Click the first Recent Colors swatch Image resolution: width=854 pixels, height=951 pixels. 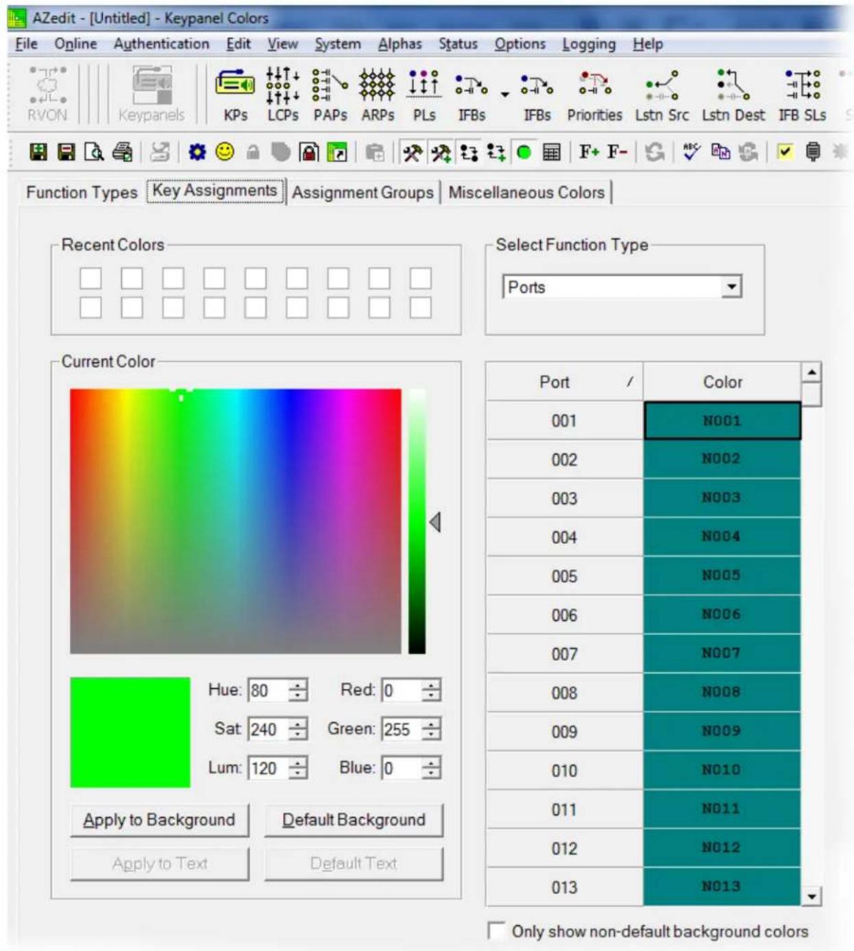point(90,278)
